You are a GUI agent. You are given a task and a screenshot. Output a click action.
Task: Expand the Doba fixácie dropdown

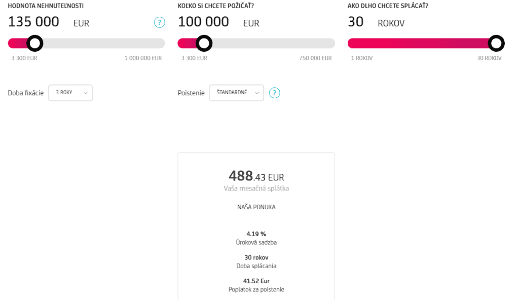[x=70, y=93]
